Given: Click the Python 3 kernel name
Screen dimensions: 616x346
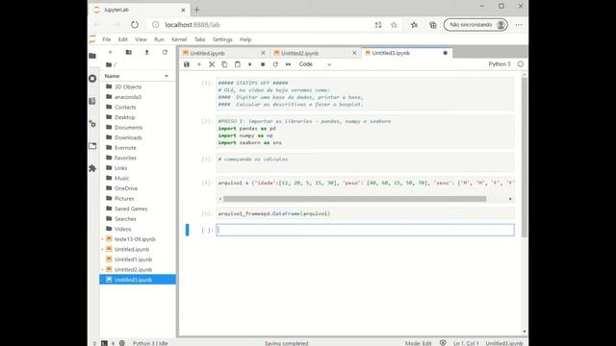Looking at the screenshot, I should coord(500,64).
